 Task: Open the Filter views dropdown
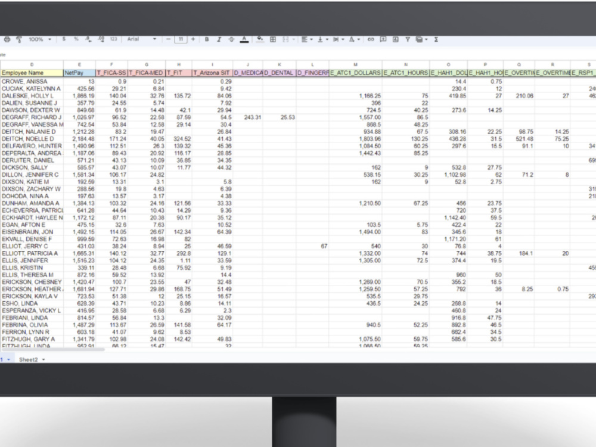point(421,39)
